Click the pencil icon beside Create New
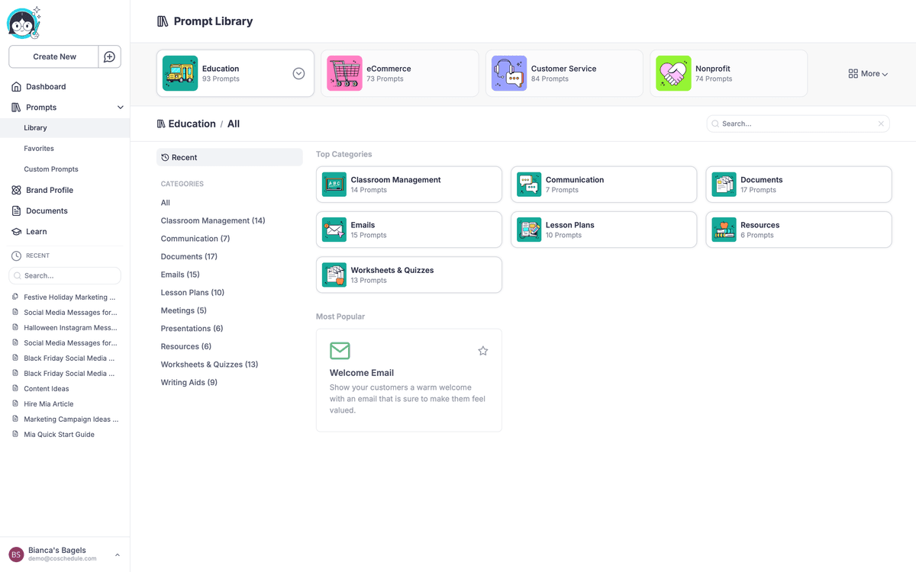916x572 pixels. tap(109, 56)
